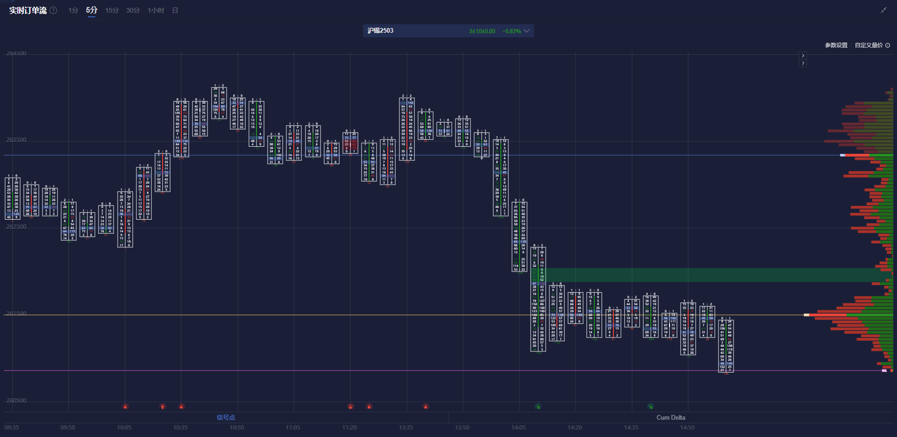Screen dimensions: 897x437
Task: Click the 信号点 label below the chart
Action: (226, 417)
